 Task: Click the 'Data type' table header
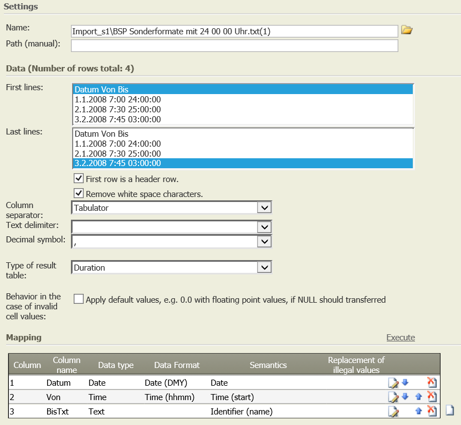116,365
